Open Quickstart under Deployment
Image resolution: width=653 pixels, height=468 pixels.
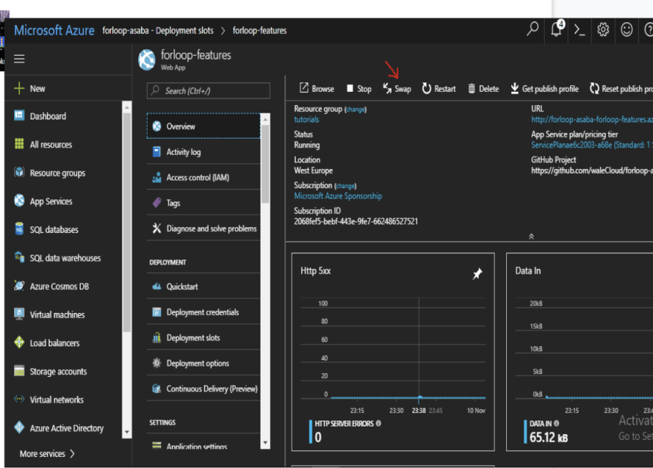pos(203,286)
